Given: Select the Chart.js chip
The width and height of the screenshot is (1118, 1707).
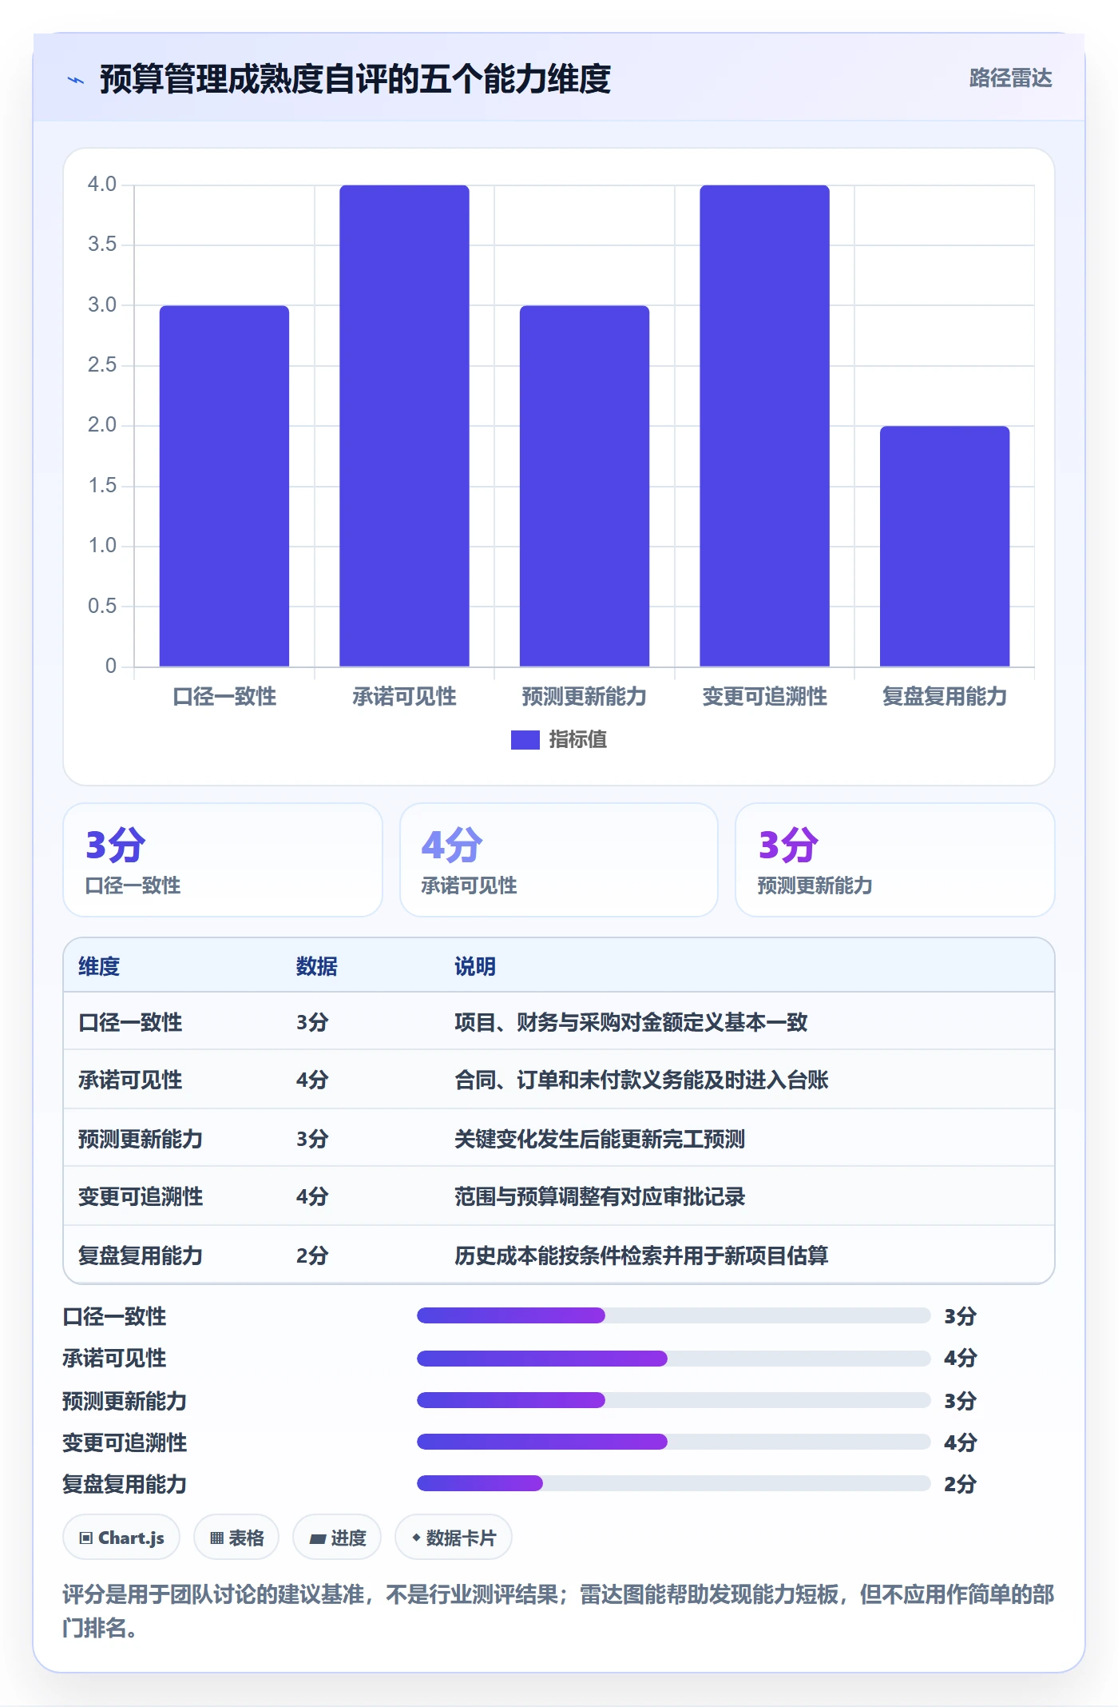Looking at the screenshot, I should pos(121,1537).
